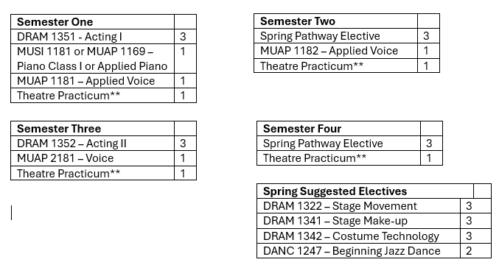Click Theatre Practicum in Semester One table
The width and height of the screenshot is (499, 265).
[93, 95]
